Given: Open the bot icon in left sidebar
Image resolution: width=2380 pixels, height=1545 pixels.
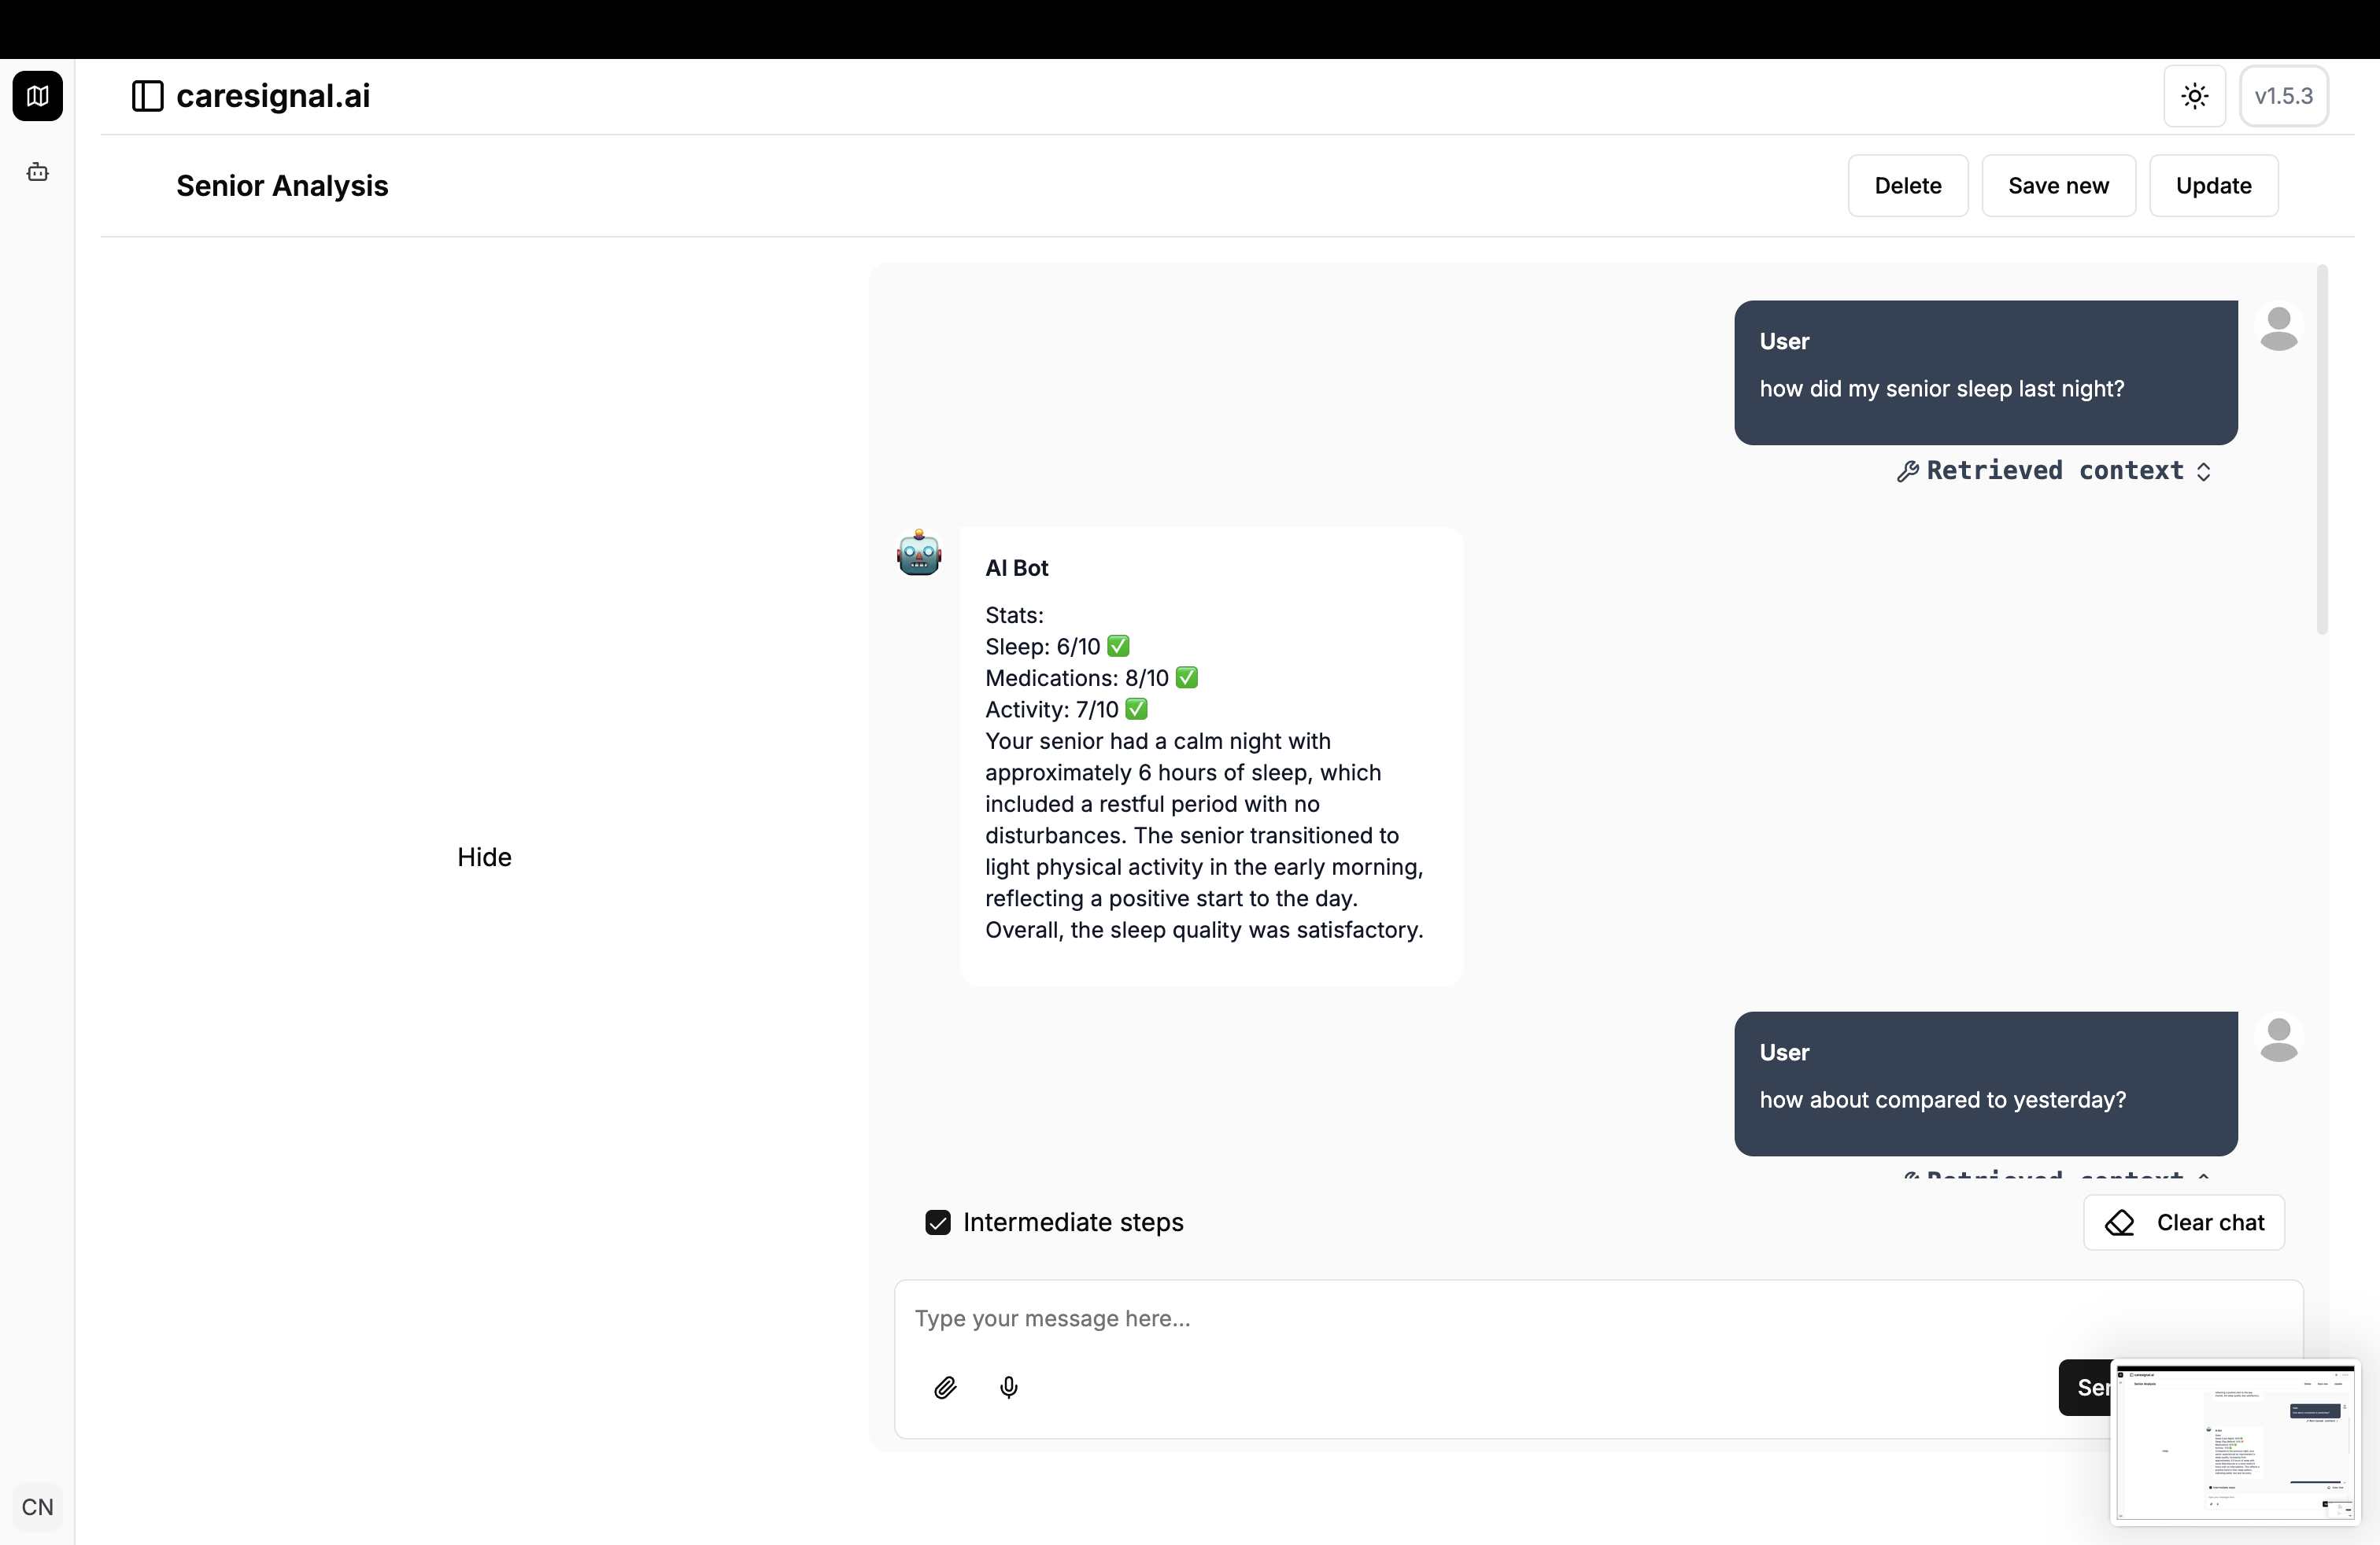Looking at the screenshot, I should click(x=38, y=172).
